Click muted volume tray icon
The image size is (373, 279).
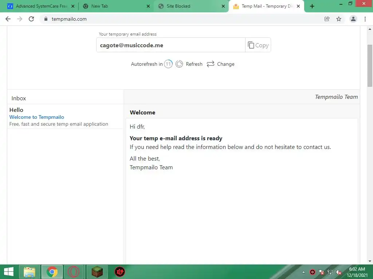(x=339, y=272)
